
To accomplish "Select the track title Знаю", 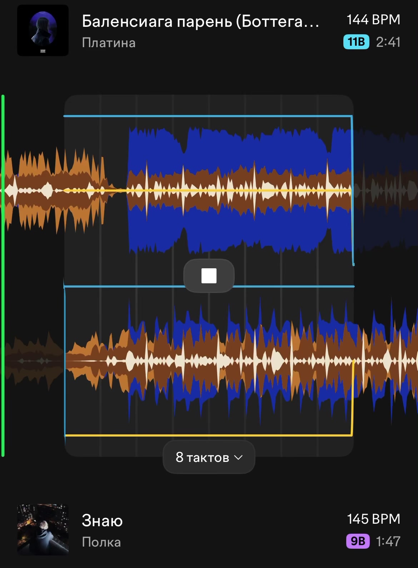I will (x=102, y=521).
